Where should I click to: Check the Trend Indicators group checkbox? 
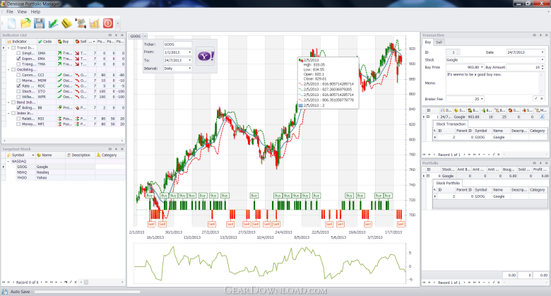coord(13,48)
